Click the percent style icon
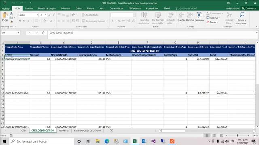Viewport: 259px width, 145px height. [x=119, y=21]
